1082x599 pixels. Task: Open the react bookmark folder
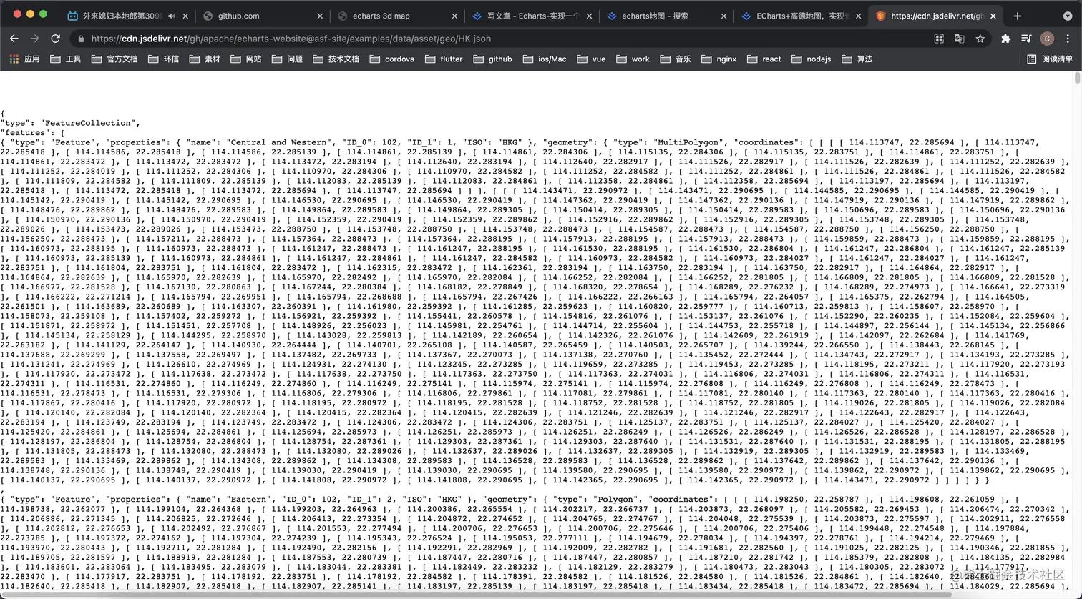point(764,59)
